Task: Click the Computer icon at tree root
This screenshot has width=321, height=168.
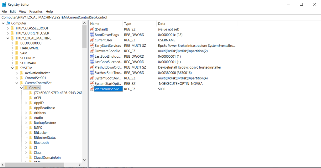Action: 8,23
